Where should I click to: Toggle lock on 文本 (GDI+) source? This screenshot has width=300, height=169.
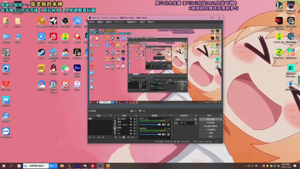[135, 125]
